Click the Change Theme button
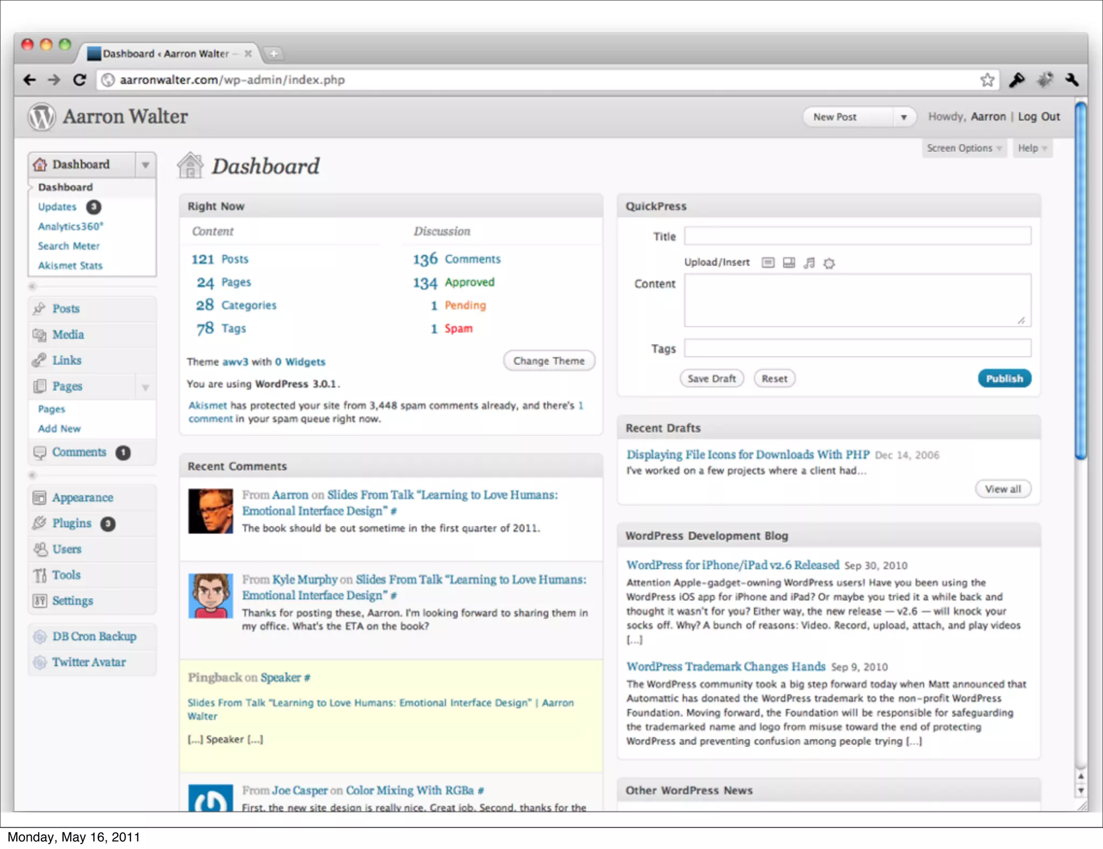The height and width of the screenshot is (849, 1103). point(548,361)
